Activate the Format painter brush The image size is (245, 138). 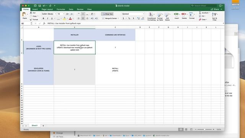click(x=31, y=20)
